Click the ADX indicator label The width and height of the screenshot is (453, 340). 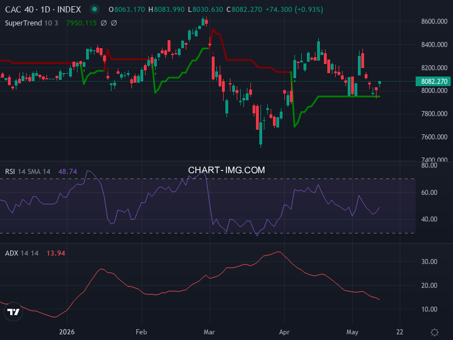coord(11,253)
